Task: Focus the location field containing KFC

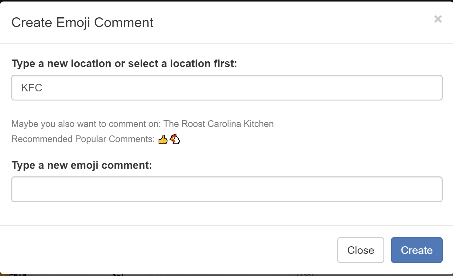Action: pos(227,87)
